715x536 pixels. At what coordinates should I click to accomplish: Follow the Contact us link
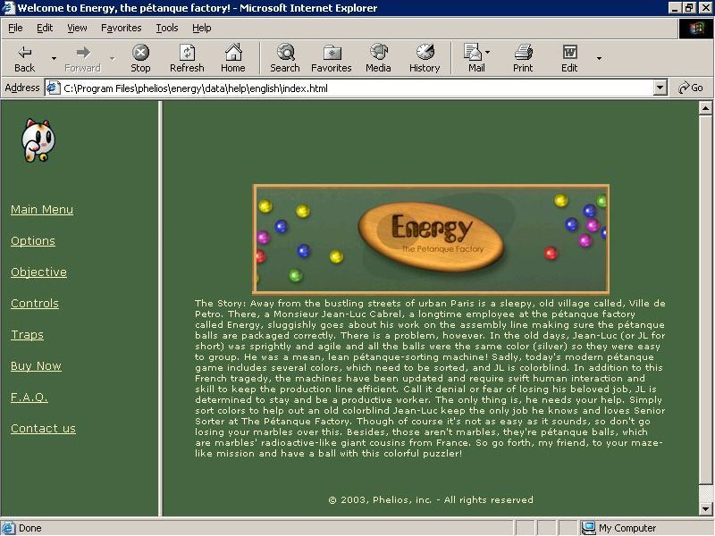43,429
